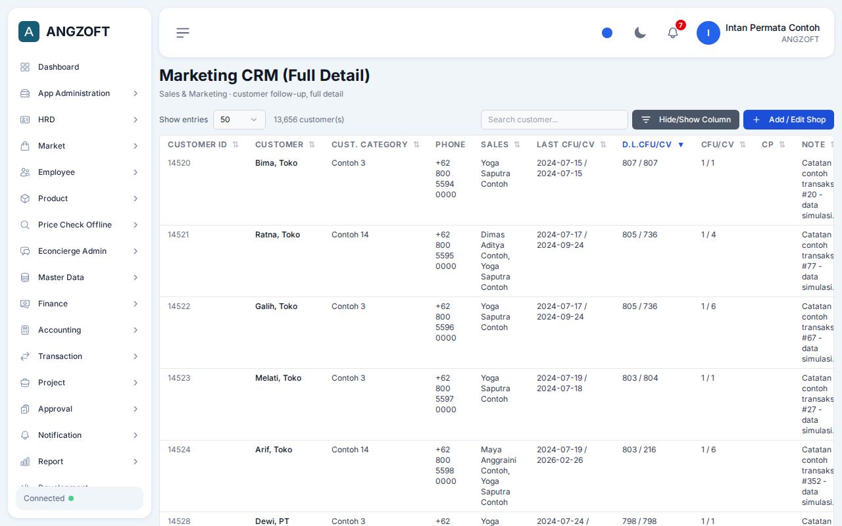This screenshot has width=842, height=526.
Task: Select customer name Galih, Toko
Action: point(276,306)
